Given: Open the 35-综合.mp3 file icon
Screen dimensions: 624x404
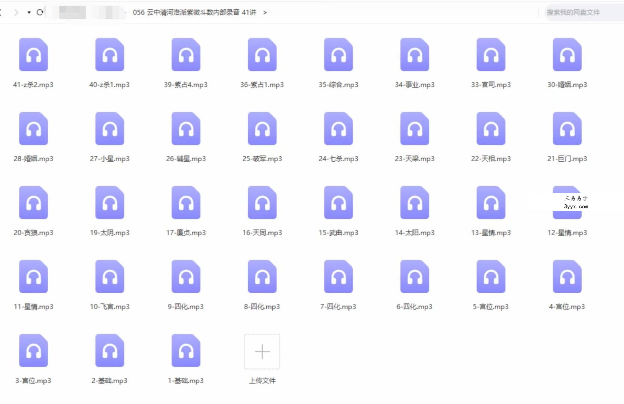Looking at the screenshot, I should 339,55.
